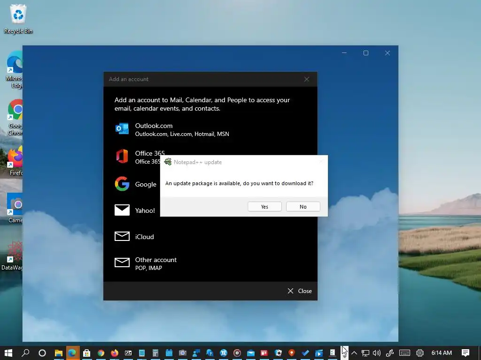Open Feedback Hub from the taskbar

coord(196,353)
